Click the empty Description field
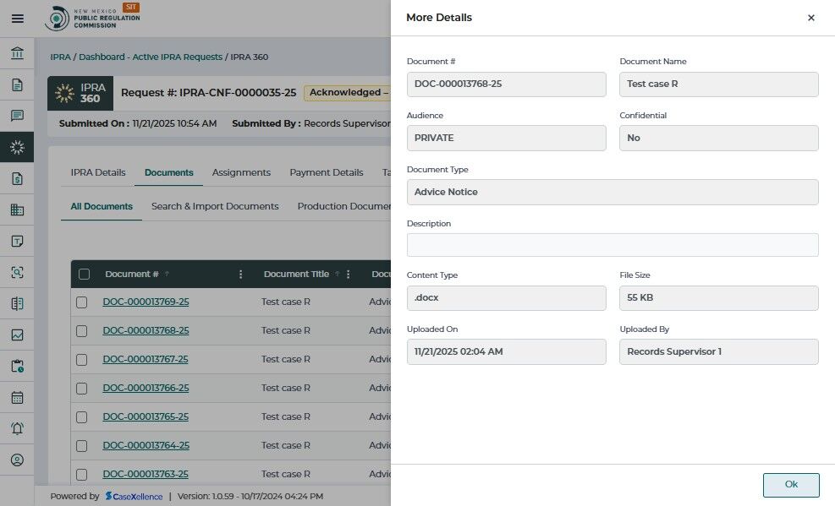The image size is (835, 506). click(613, 245)
